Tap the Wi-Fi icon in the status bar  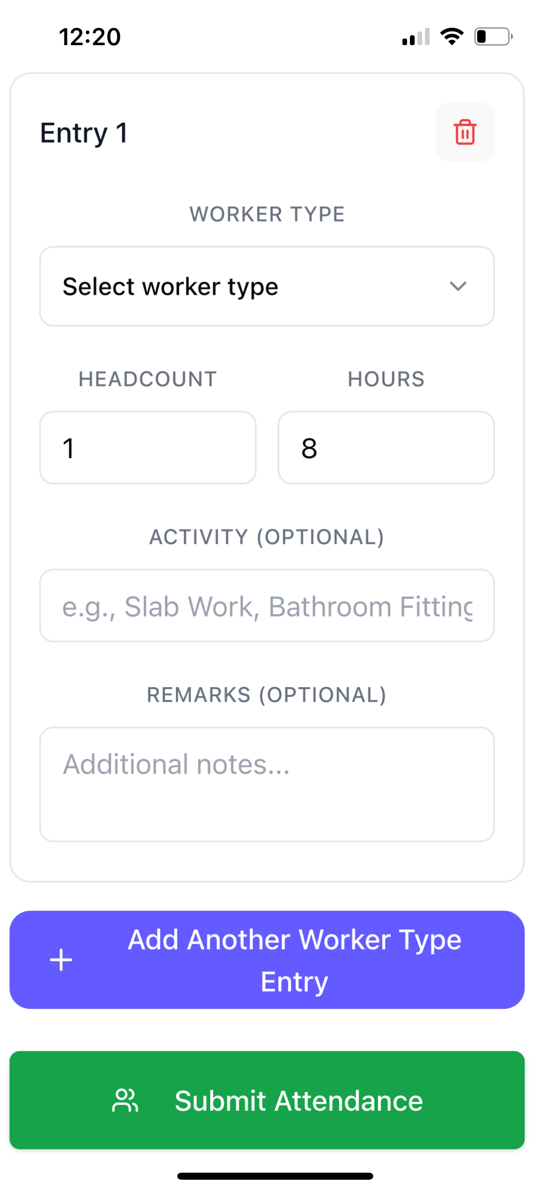[452, 37]
